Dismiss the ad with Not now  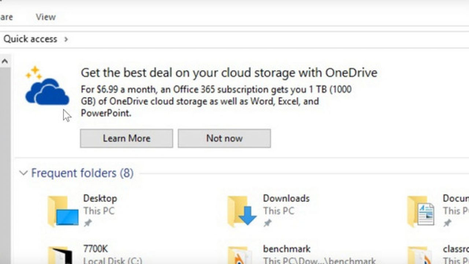(224, 138)
